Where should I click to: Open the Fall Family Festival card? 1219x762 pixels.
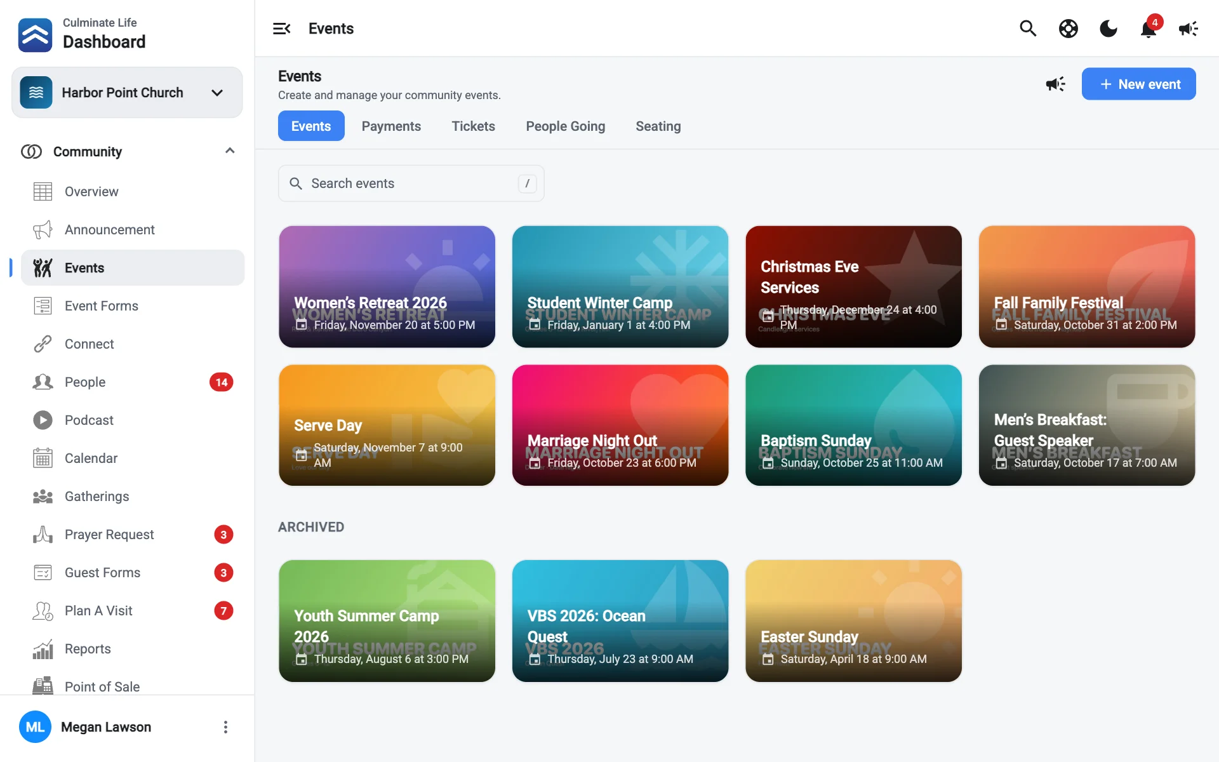pyautogui.click(x=1087, y=286)
